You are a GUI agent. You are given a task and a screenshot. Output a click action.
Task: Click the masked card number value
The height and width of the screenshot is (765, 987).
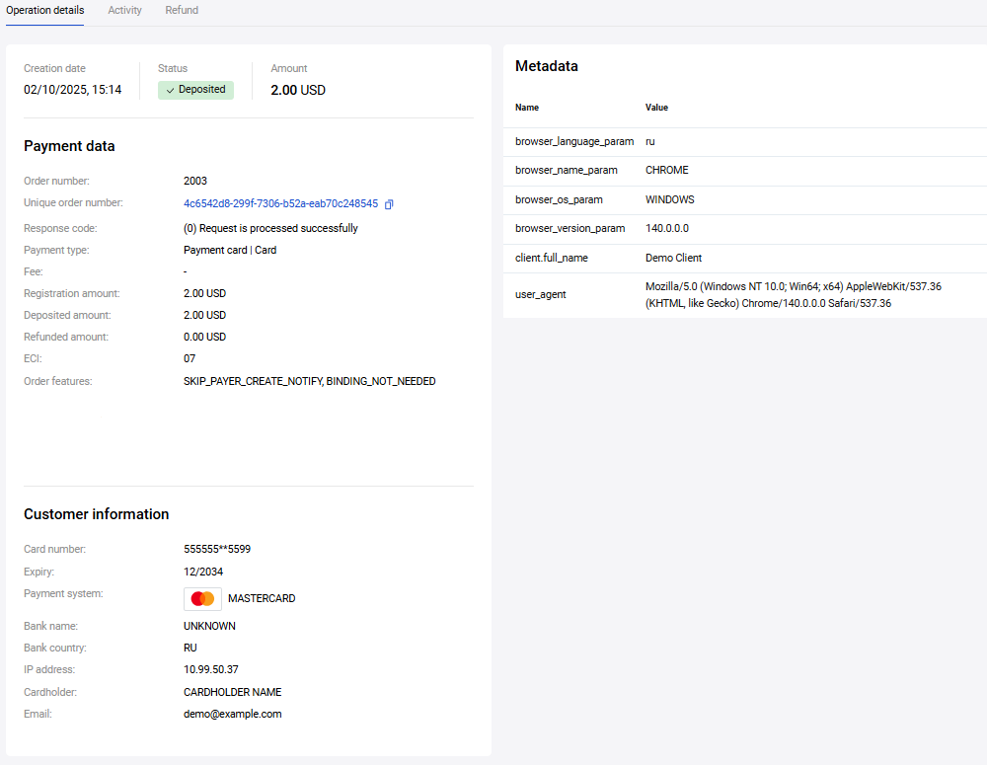[x=223, y=549]
